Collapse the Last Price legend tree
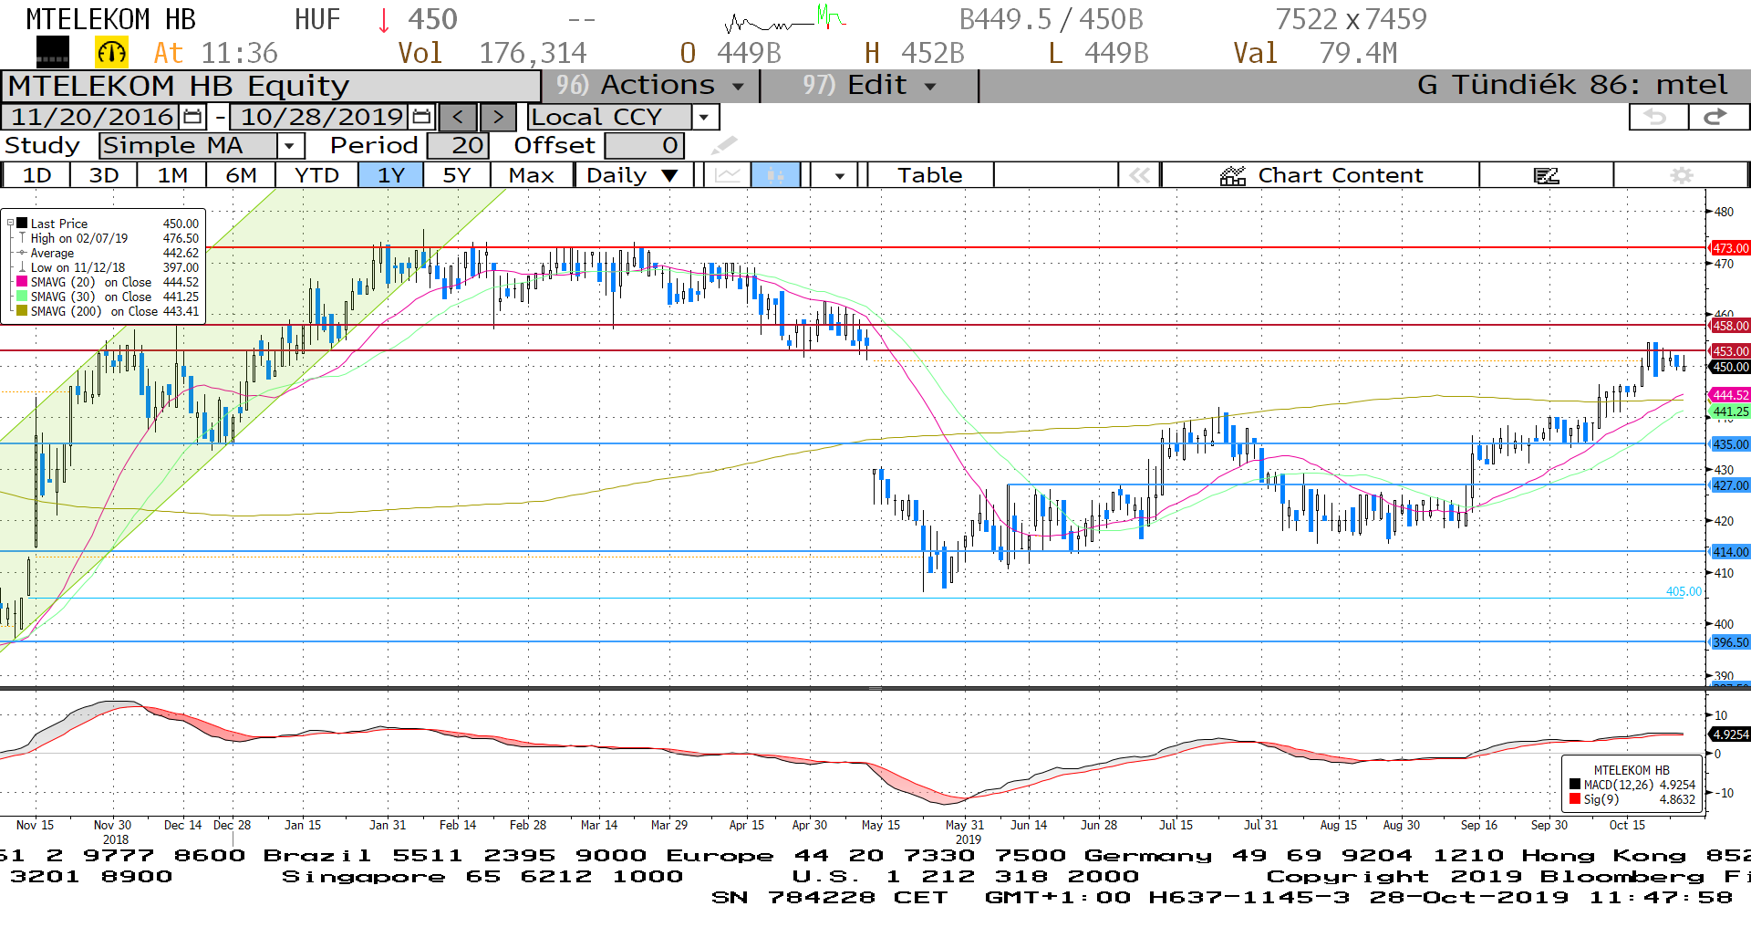Screen dimensions: 1751x948 [10, 224]
